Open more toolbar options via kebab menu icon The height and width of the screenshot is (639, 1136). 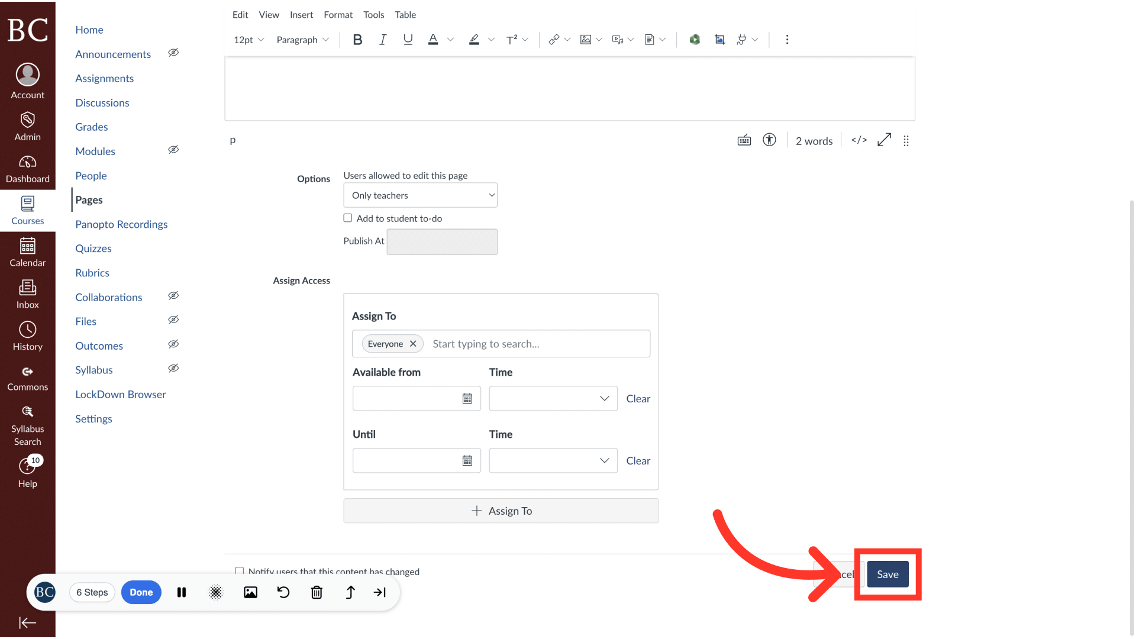coord(787,39)
